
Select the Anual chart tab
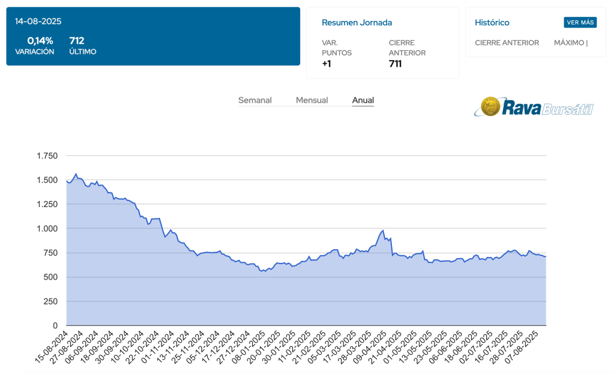pos(363,100)
